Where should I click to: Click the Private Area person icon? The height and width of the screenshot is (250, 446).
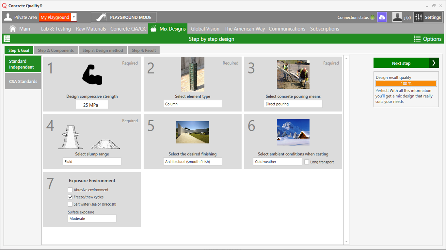click(8, 17)
